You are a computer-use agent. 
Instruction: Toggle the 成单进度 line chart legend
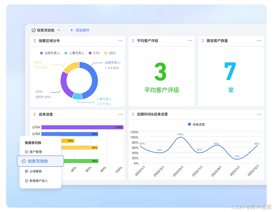[x=197, y=125]
